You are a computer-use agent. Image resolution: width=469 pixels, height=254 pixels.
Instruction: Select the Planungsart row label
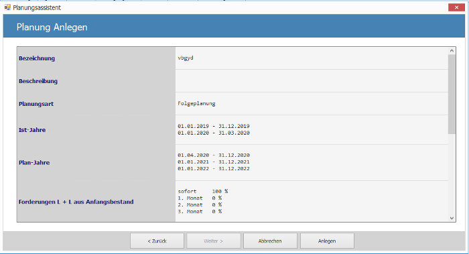[x=36, y=104]
